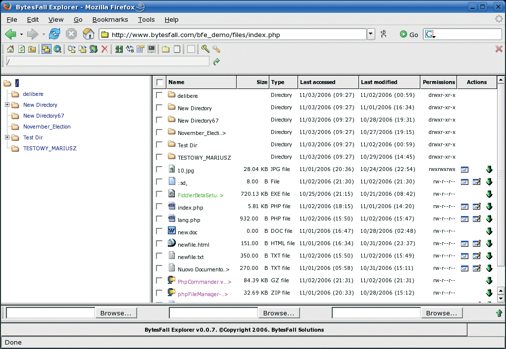Open the search engine selector dropdown

pos(430,34)
